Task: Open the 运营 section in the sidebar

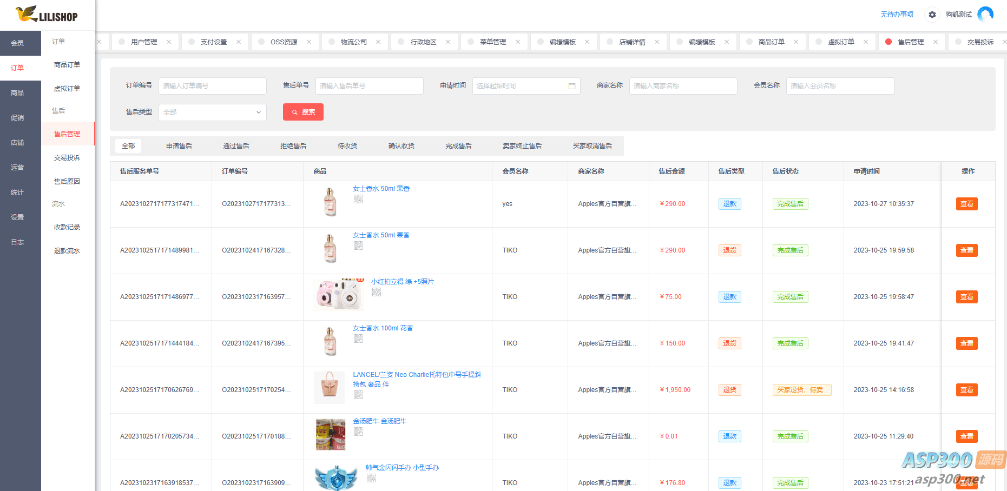Action: point(21,168)
